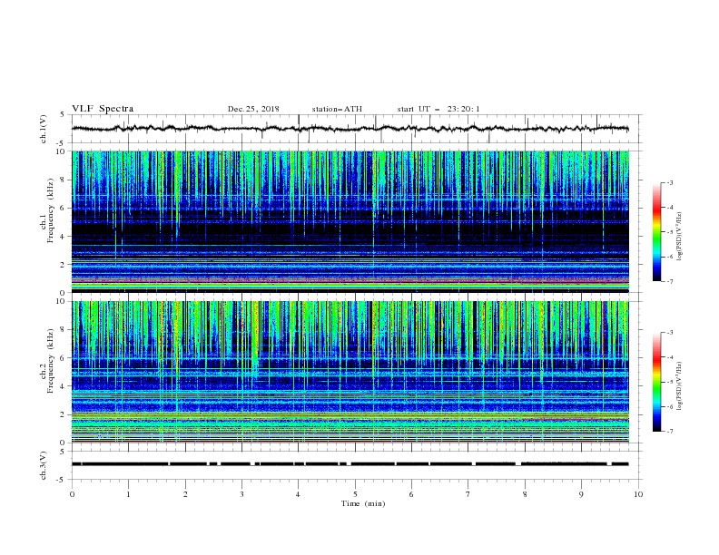Click time axis tick label "6"
Image resolution: width=719 pixels, height=555 pixels.
point(411,494)
